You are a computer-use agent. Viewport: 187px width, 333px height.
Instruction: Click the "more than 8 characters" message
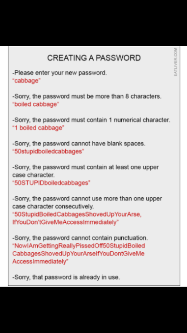(x=87, y=96)
